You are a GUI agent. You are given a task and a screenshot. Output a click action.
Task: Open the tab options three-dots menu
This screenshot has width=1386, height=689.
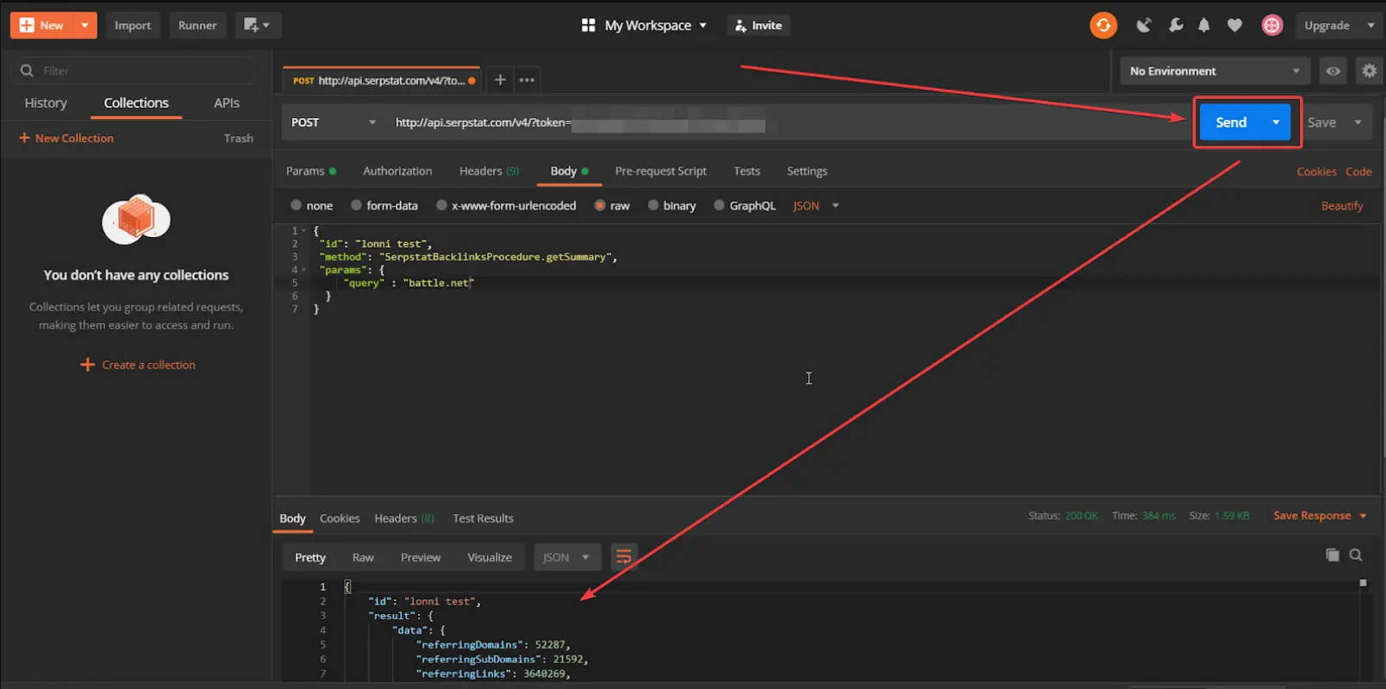point(527,79)
